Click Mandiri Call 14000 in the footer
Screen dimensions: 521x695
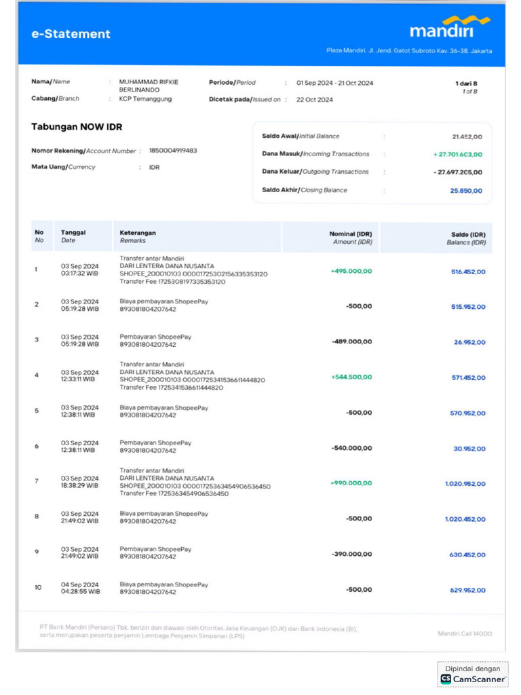465,633
